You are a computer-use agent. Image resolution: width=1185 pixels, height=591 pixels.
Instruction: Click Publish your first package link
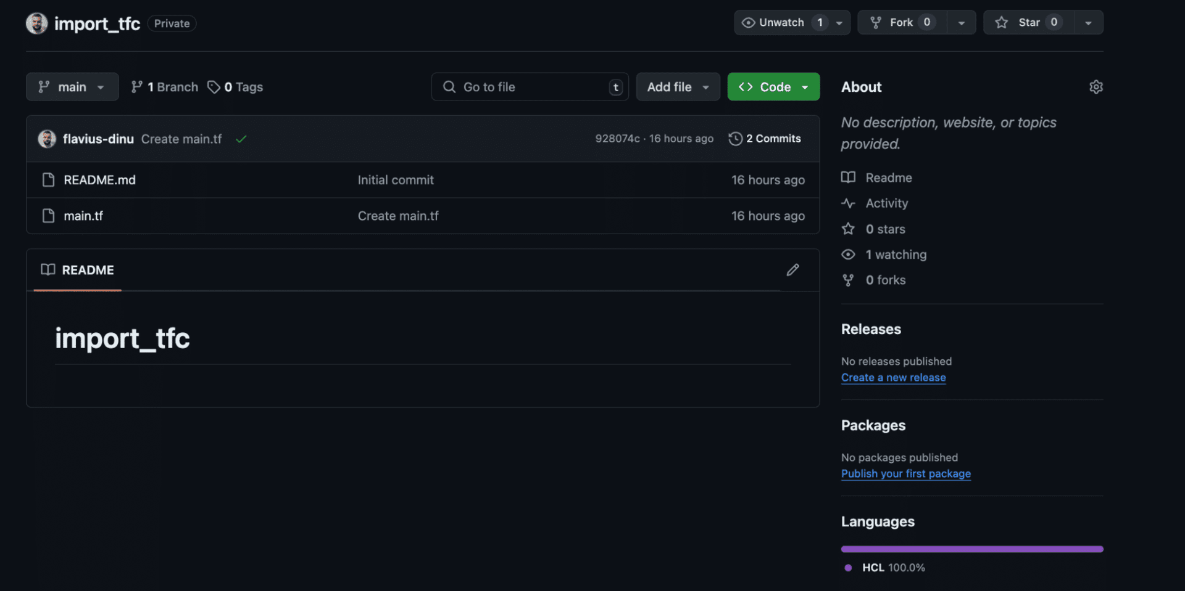(905, 473)
